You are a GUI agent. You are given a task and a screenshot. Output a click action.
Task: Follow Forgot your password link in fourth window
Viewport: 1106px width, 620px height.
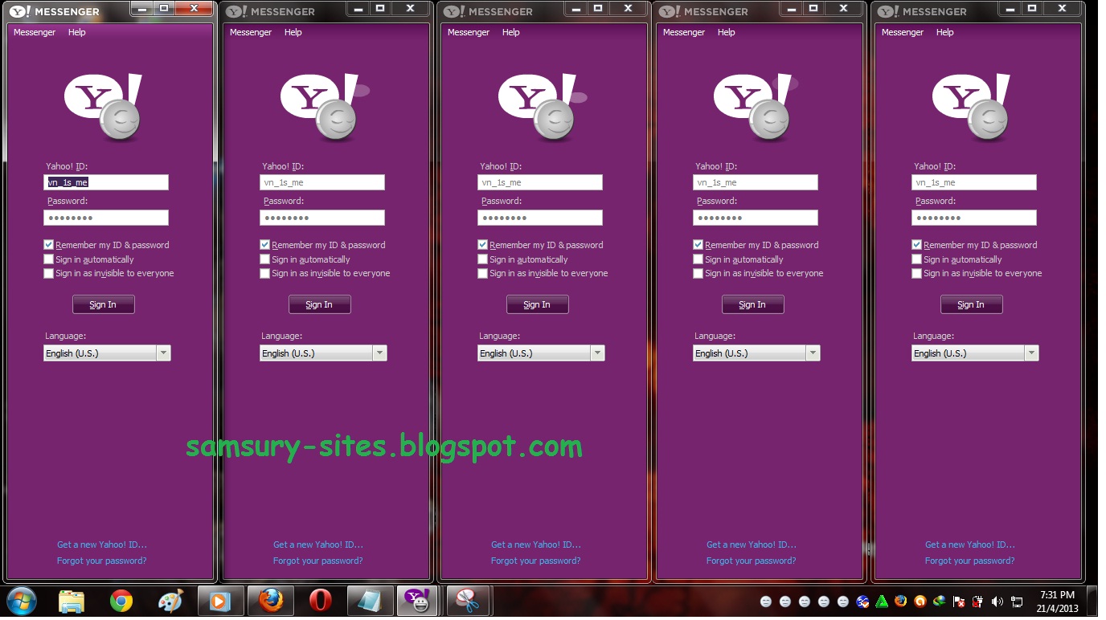tap(752, 561)
